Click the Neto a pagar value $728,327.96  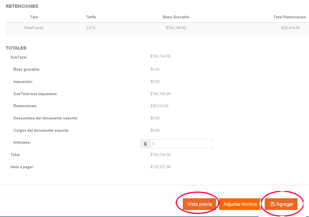tap(160, 167)
